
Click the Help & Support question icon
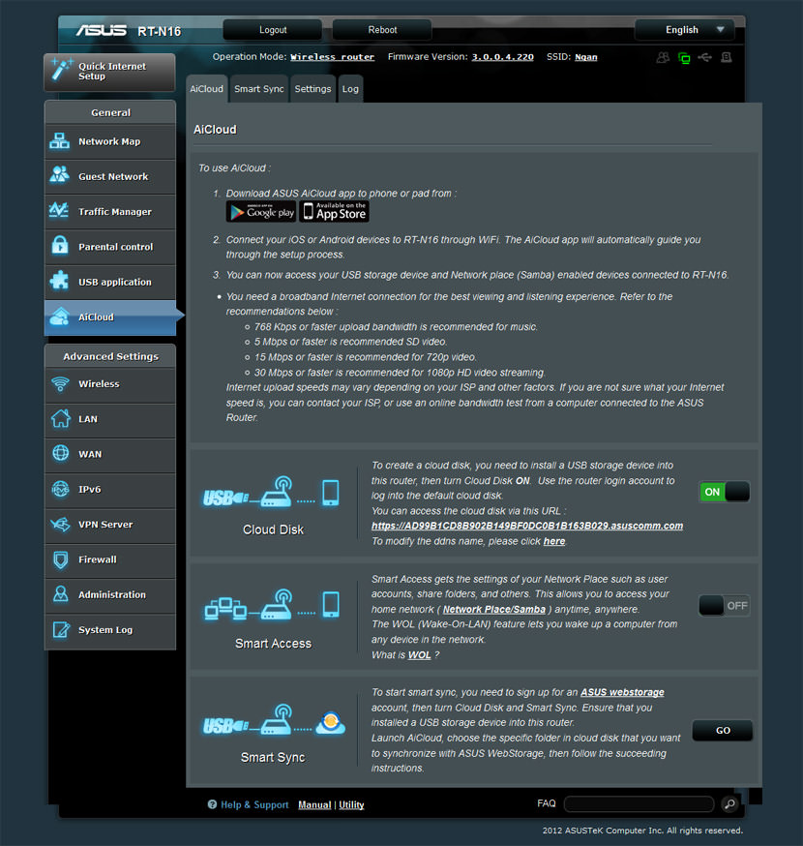tap(212, 804)
